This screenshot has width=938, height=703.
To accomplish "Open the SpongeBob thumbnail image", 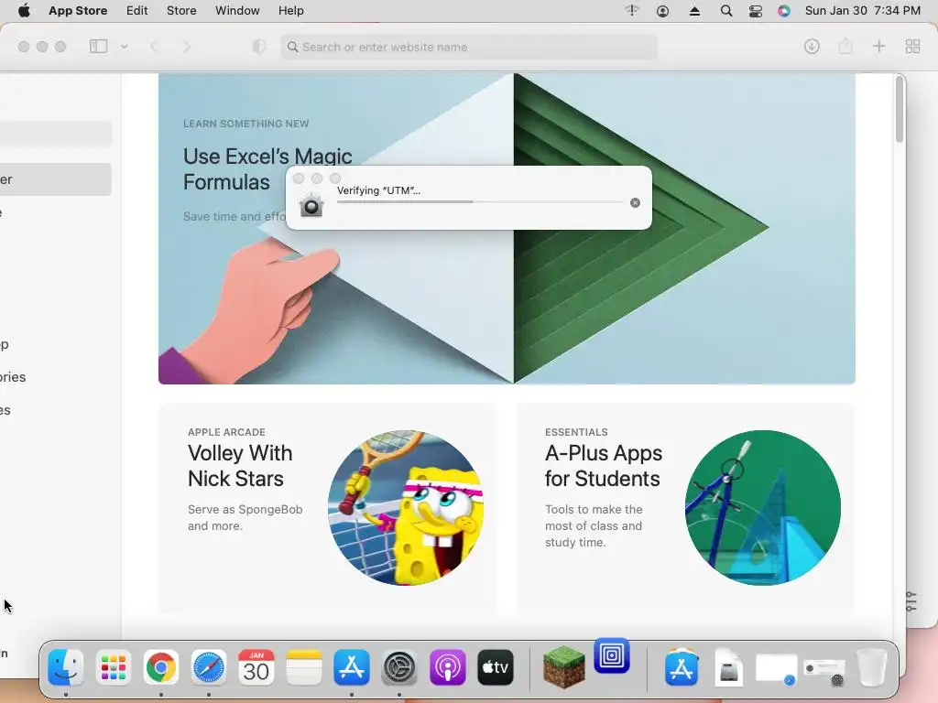I will (406, 507).
